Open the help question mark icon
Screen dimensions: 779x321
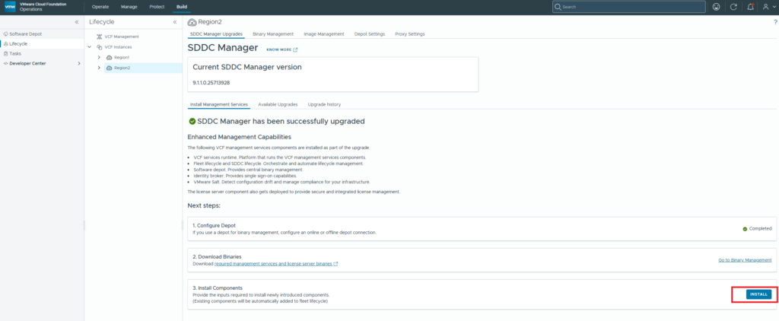tap(775, 22)
